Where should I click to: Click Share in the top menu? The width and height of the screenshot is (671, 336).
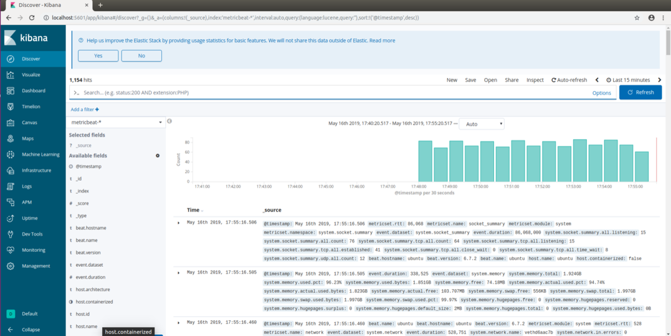(x=512, y=80)
